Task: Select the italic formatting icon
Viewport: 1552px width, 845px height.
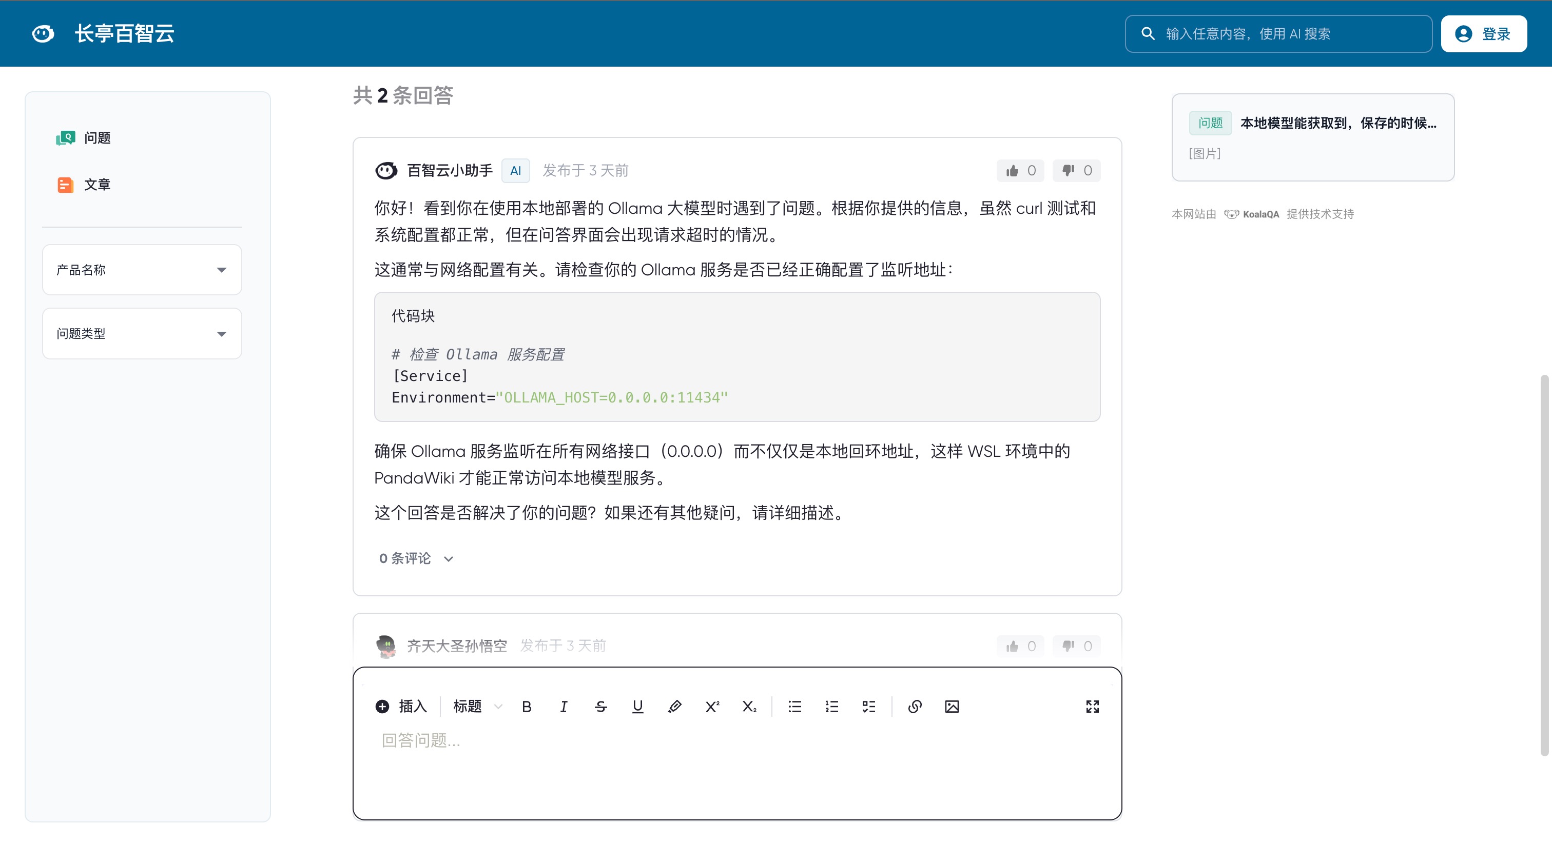Action: [x=564, y=707]
